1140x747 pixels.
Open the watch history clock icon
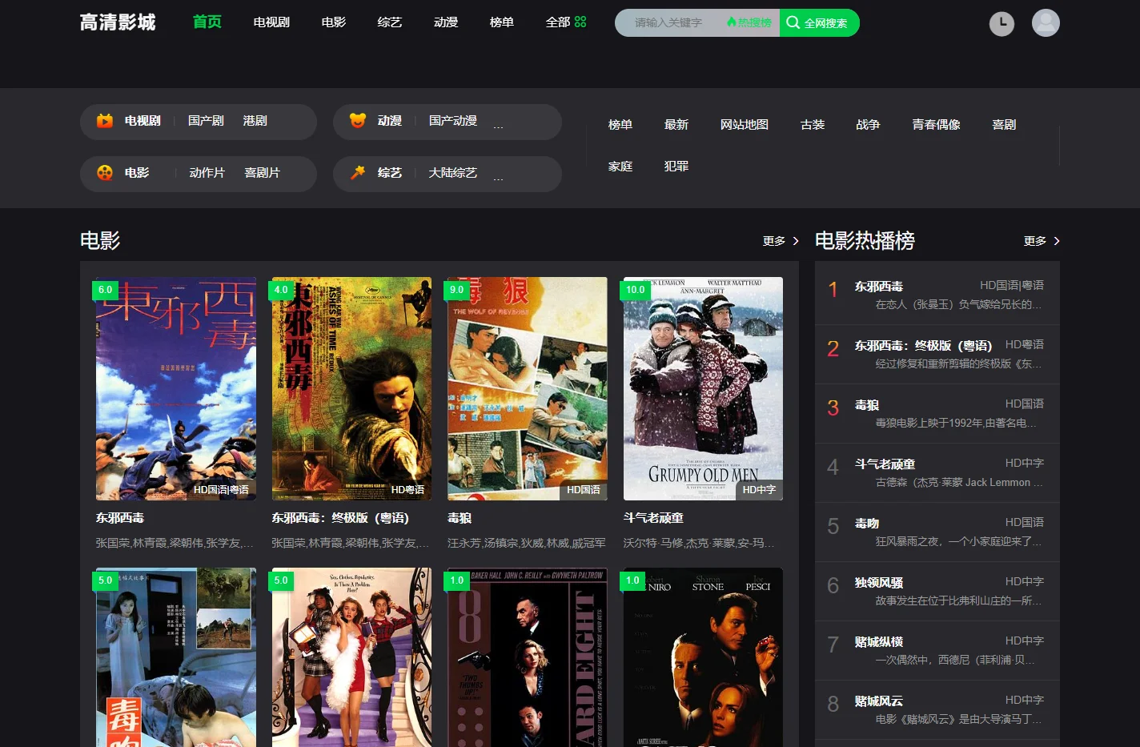click(1002, 23)
